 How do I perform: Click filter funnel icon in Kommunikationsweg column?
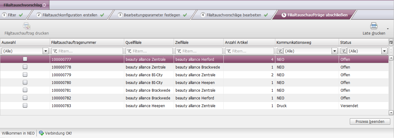coord(279,51)
